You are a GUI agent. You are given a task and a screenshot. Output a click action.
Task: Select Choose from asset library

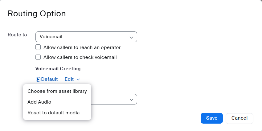(57, 91)
